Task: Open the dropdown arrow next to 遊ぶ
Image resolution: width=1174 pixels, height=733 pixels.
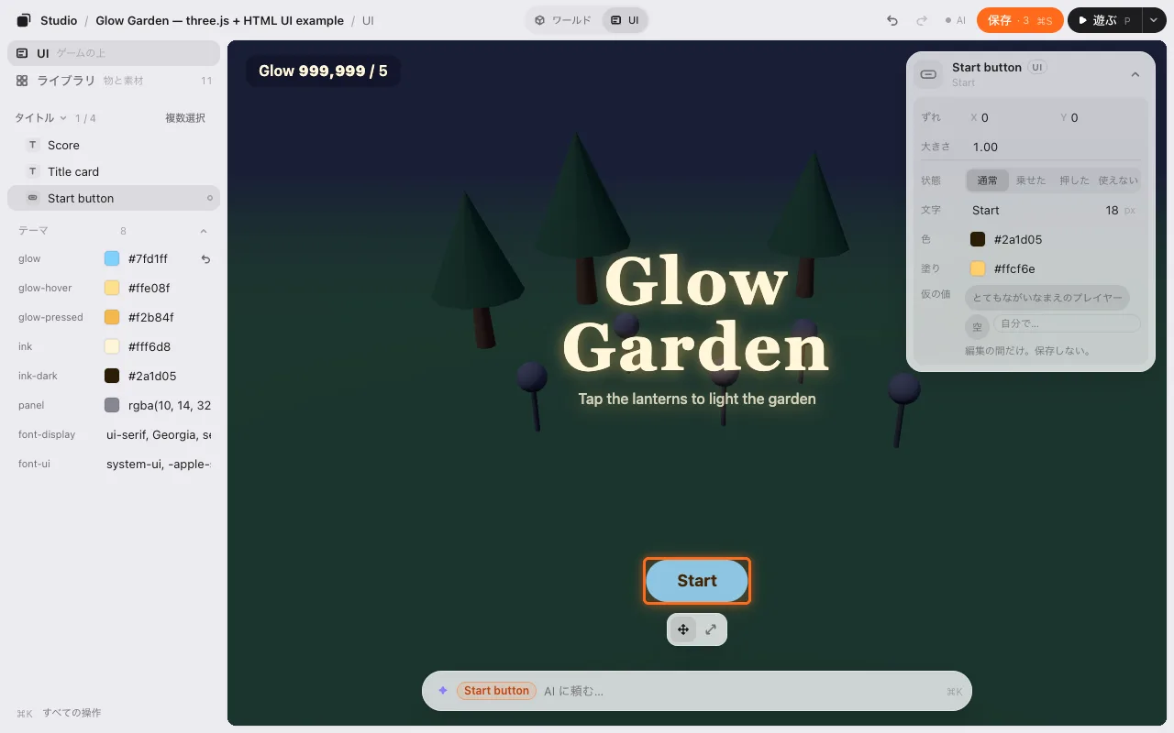Action: [1153, 20]
